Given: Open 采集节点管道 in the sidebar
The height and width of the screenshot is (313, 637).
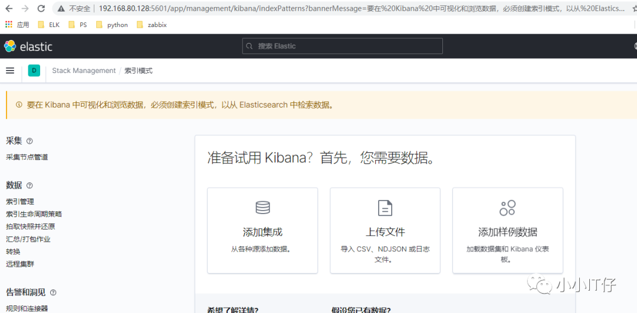Looking at the screenshot, I should pos(27,157).
